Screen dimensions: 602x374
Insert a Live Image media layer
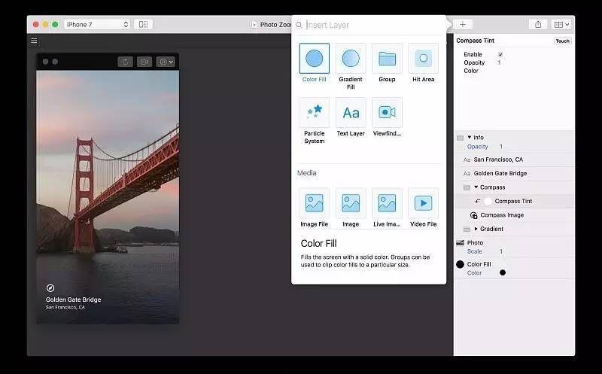point(387,203)
